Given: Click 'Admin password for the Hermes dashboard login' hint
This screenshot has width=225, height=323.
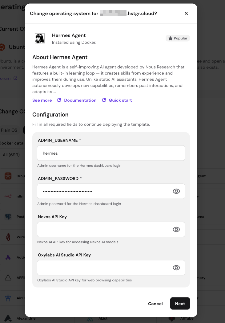Looking at the screenshot, I should point(79,204).
